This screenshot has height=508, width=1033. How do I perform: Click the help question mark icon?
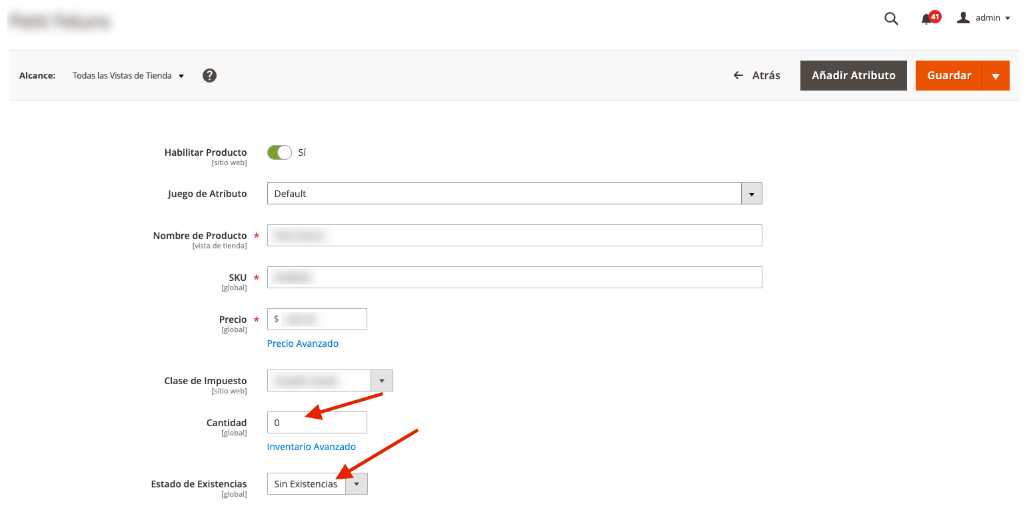point(209,75)
